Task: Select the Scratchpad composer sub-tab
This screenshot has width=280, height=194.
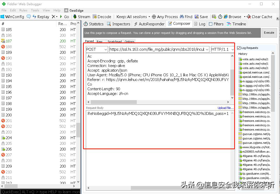Action: 115,41
